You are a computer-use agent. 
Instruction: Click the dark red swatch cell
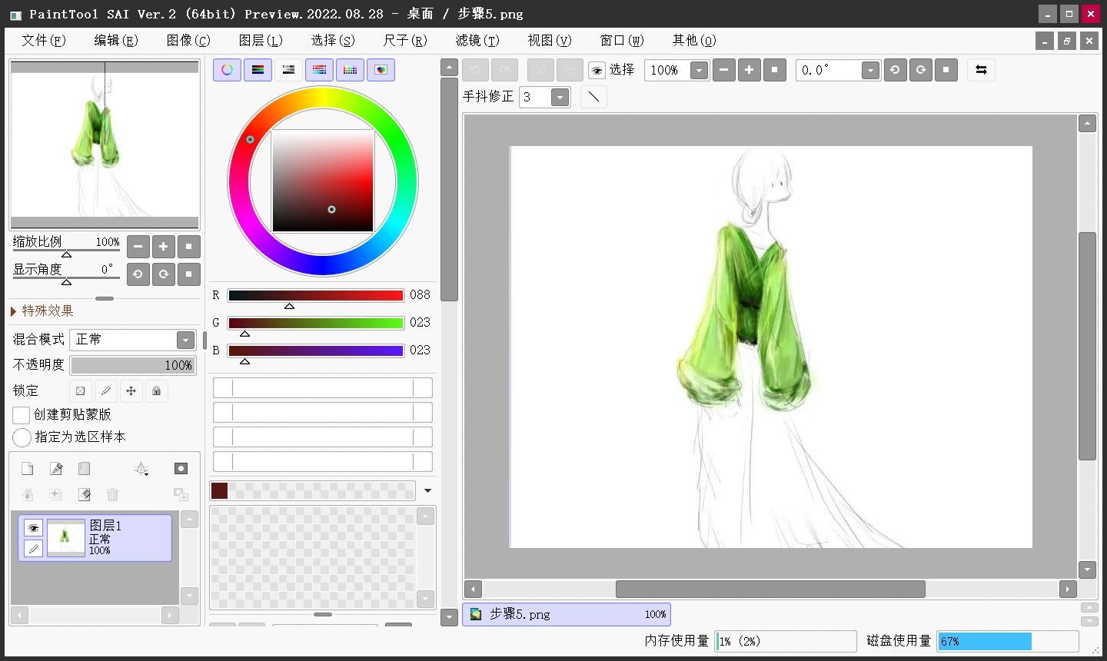[219, 490]
